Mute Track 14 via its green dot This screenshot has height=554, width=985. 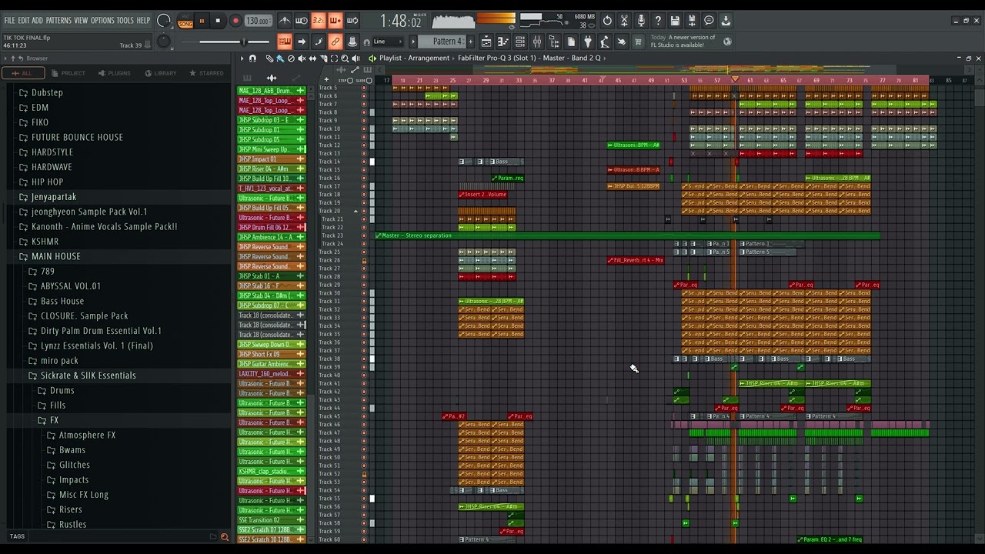tap(364, 162)
